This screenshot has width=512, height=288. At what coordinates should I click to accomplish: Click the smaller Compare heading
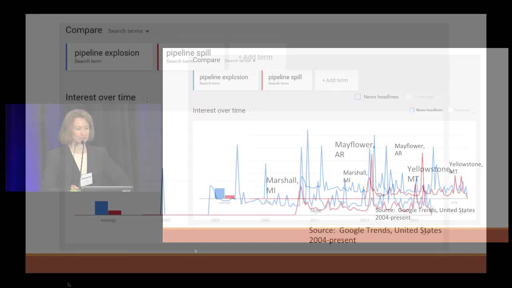tap(206, 60)
